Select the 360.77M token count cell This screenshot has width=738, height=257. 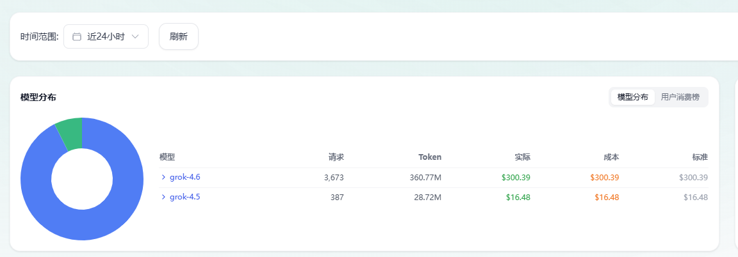click(x=425, y=178)
